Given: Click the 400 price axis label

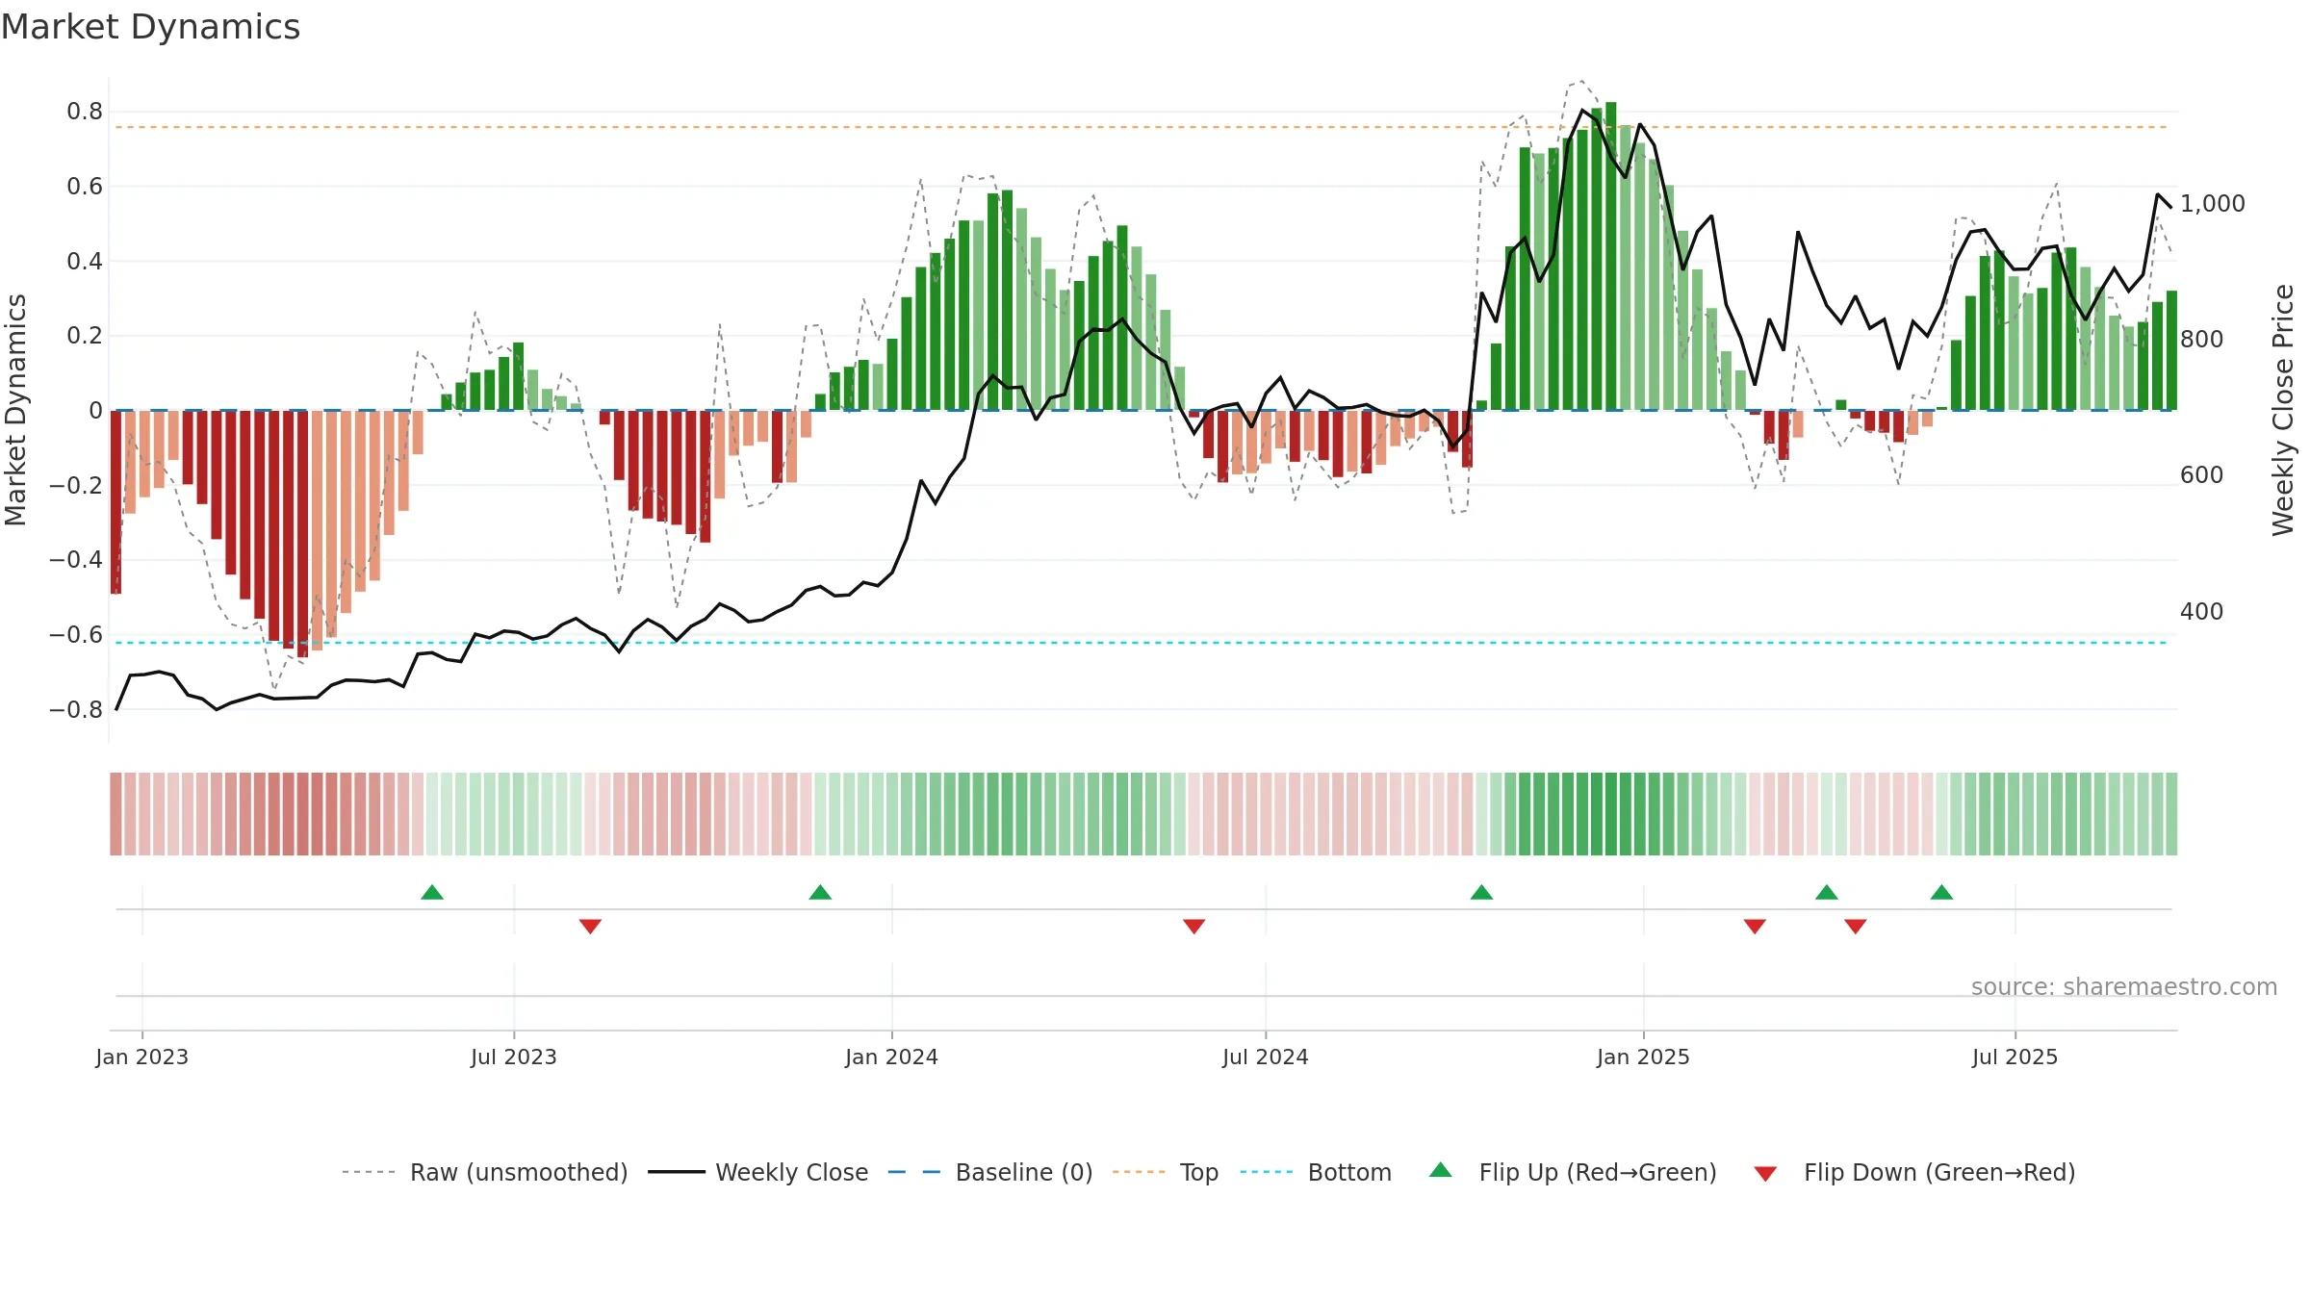Looking at the screenshot, I should [x=2202, y=612].
